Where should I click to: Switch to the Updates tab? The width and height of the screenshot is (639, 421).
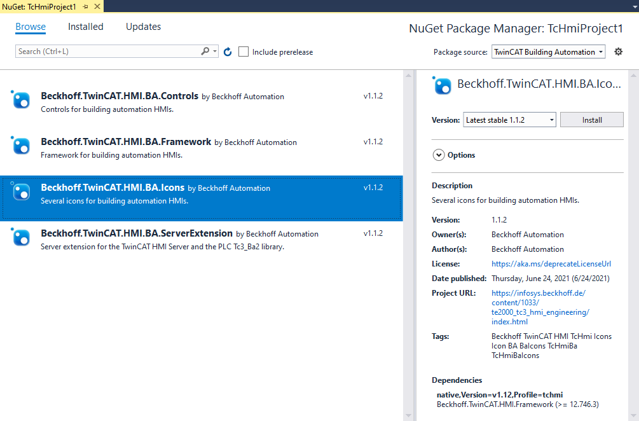click(143, 27)
